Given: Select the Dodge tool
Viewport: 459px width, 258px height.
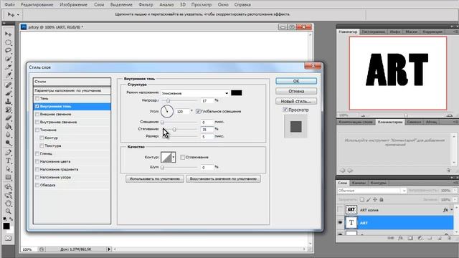Looking at the screenshot, I should click(x=8, y=143).
